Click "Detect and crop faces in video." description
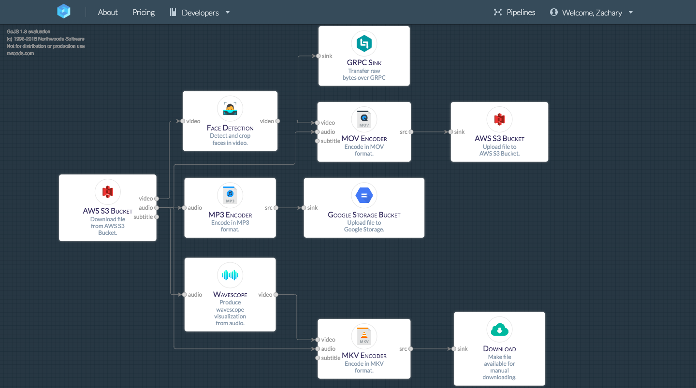The height and width of the screenshot is (388, 696). (230, 139)
